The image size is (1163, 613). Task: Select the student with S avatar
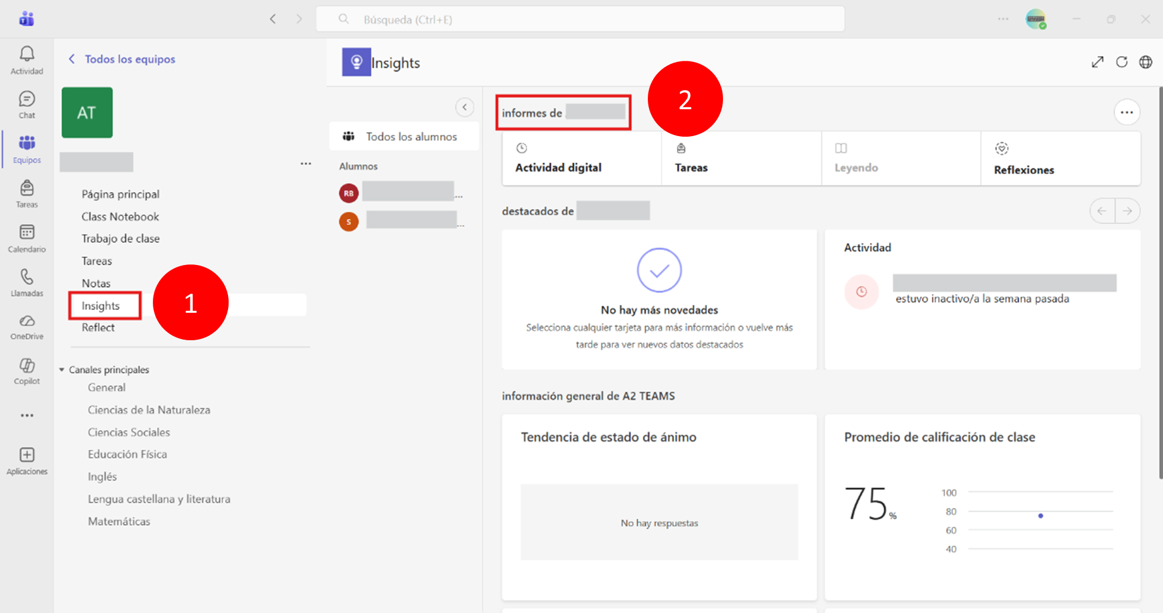401,221
